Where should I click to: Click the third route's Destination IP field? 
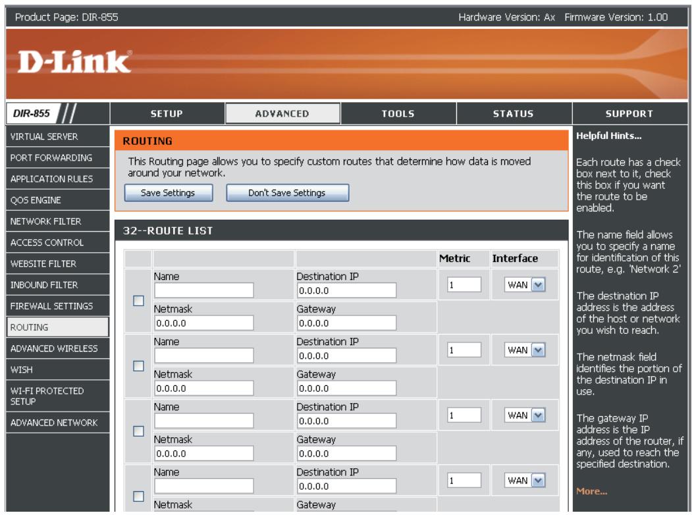(346, 421)
